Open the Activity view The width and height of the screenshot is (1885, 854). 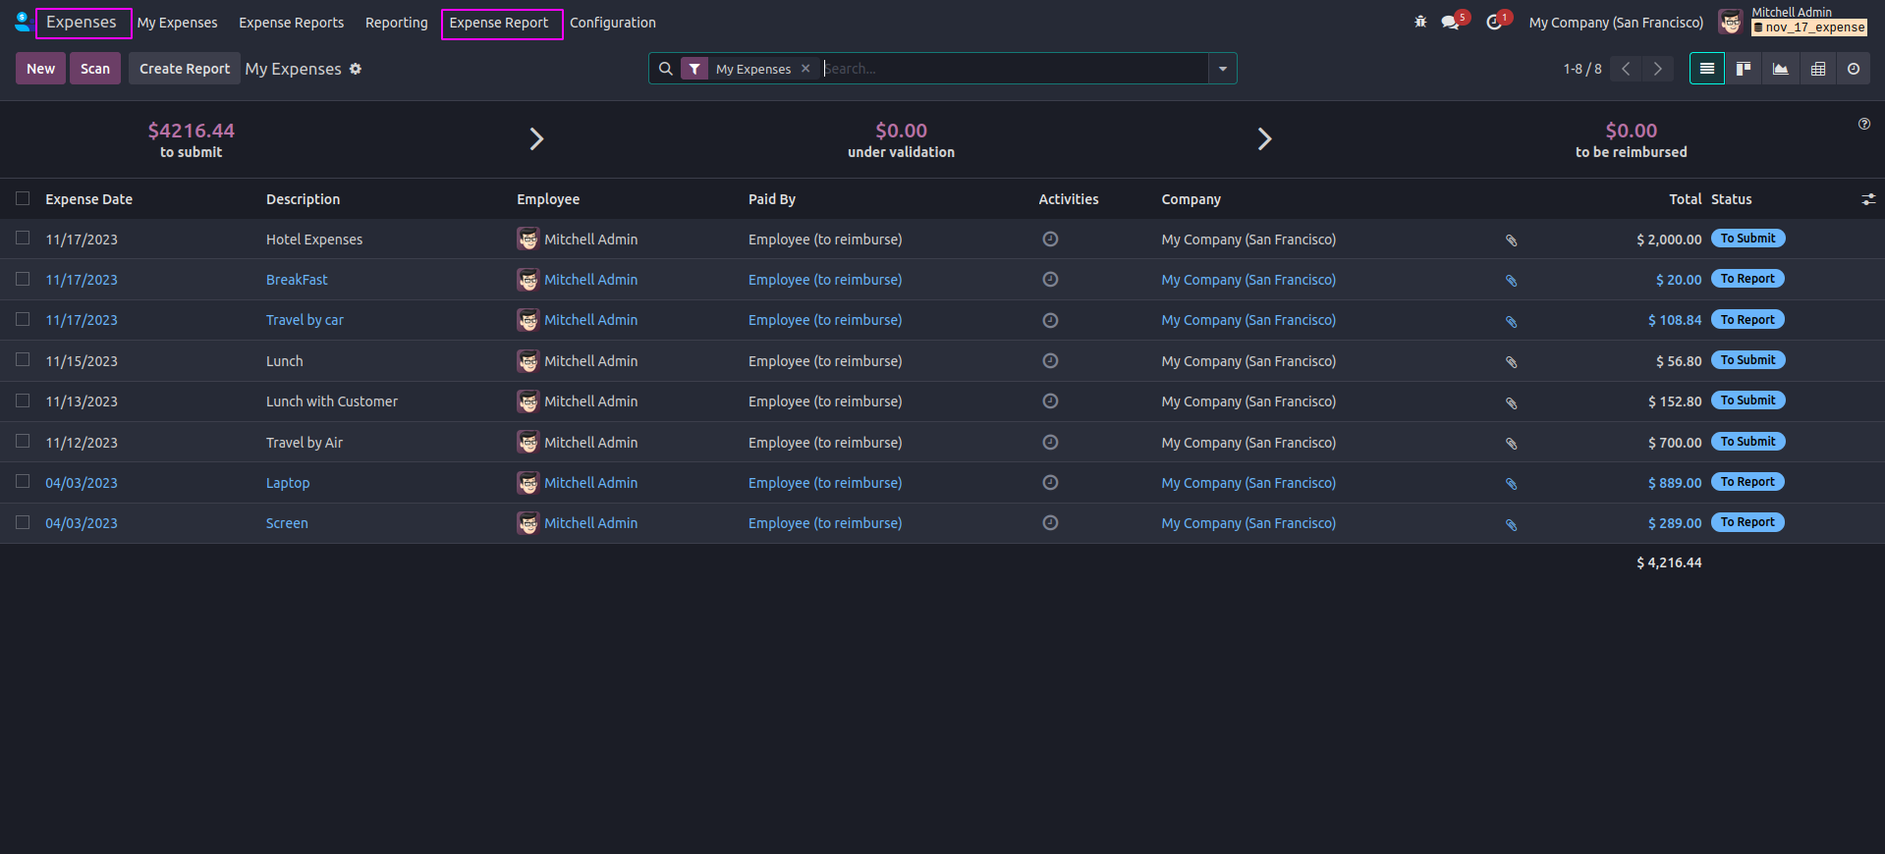tap(1854, 69)
